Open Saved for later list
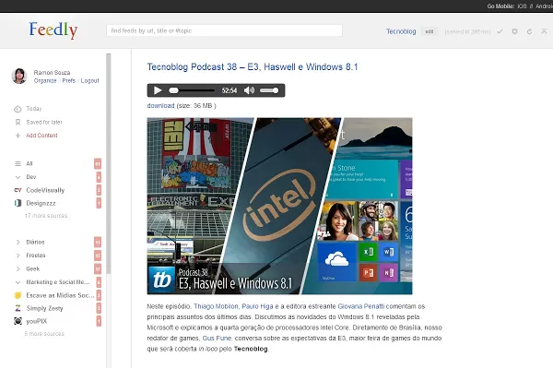Screen dimensions: 553x369 pos(44,122)
